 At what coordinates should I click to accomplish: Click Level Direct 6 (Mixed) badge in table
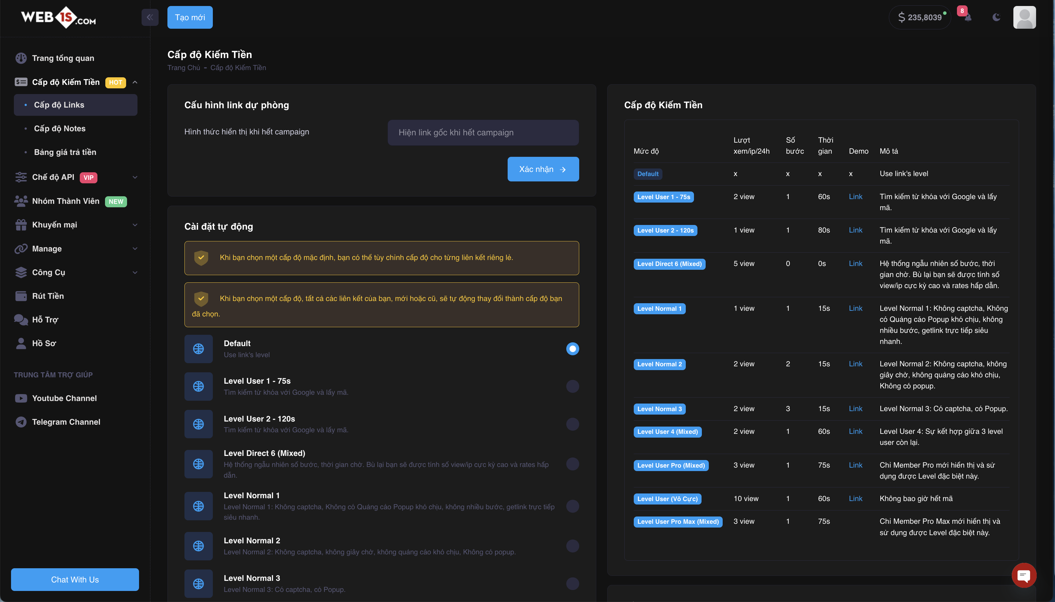pyautogui.click(x=669, y=264)
